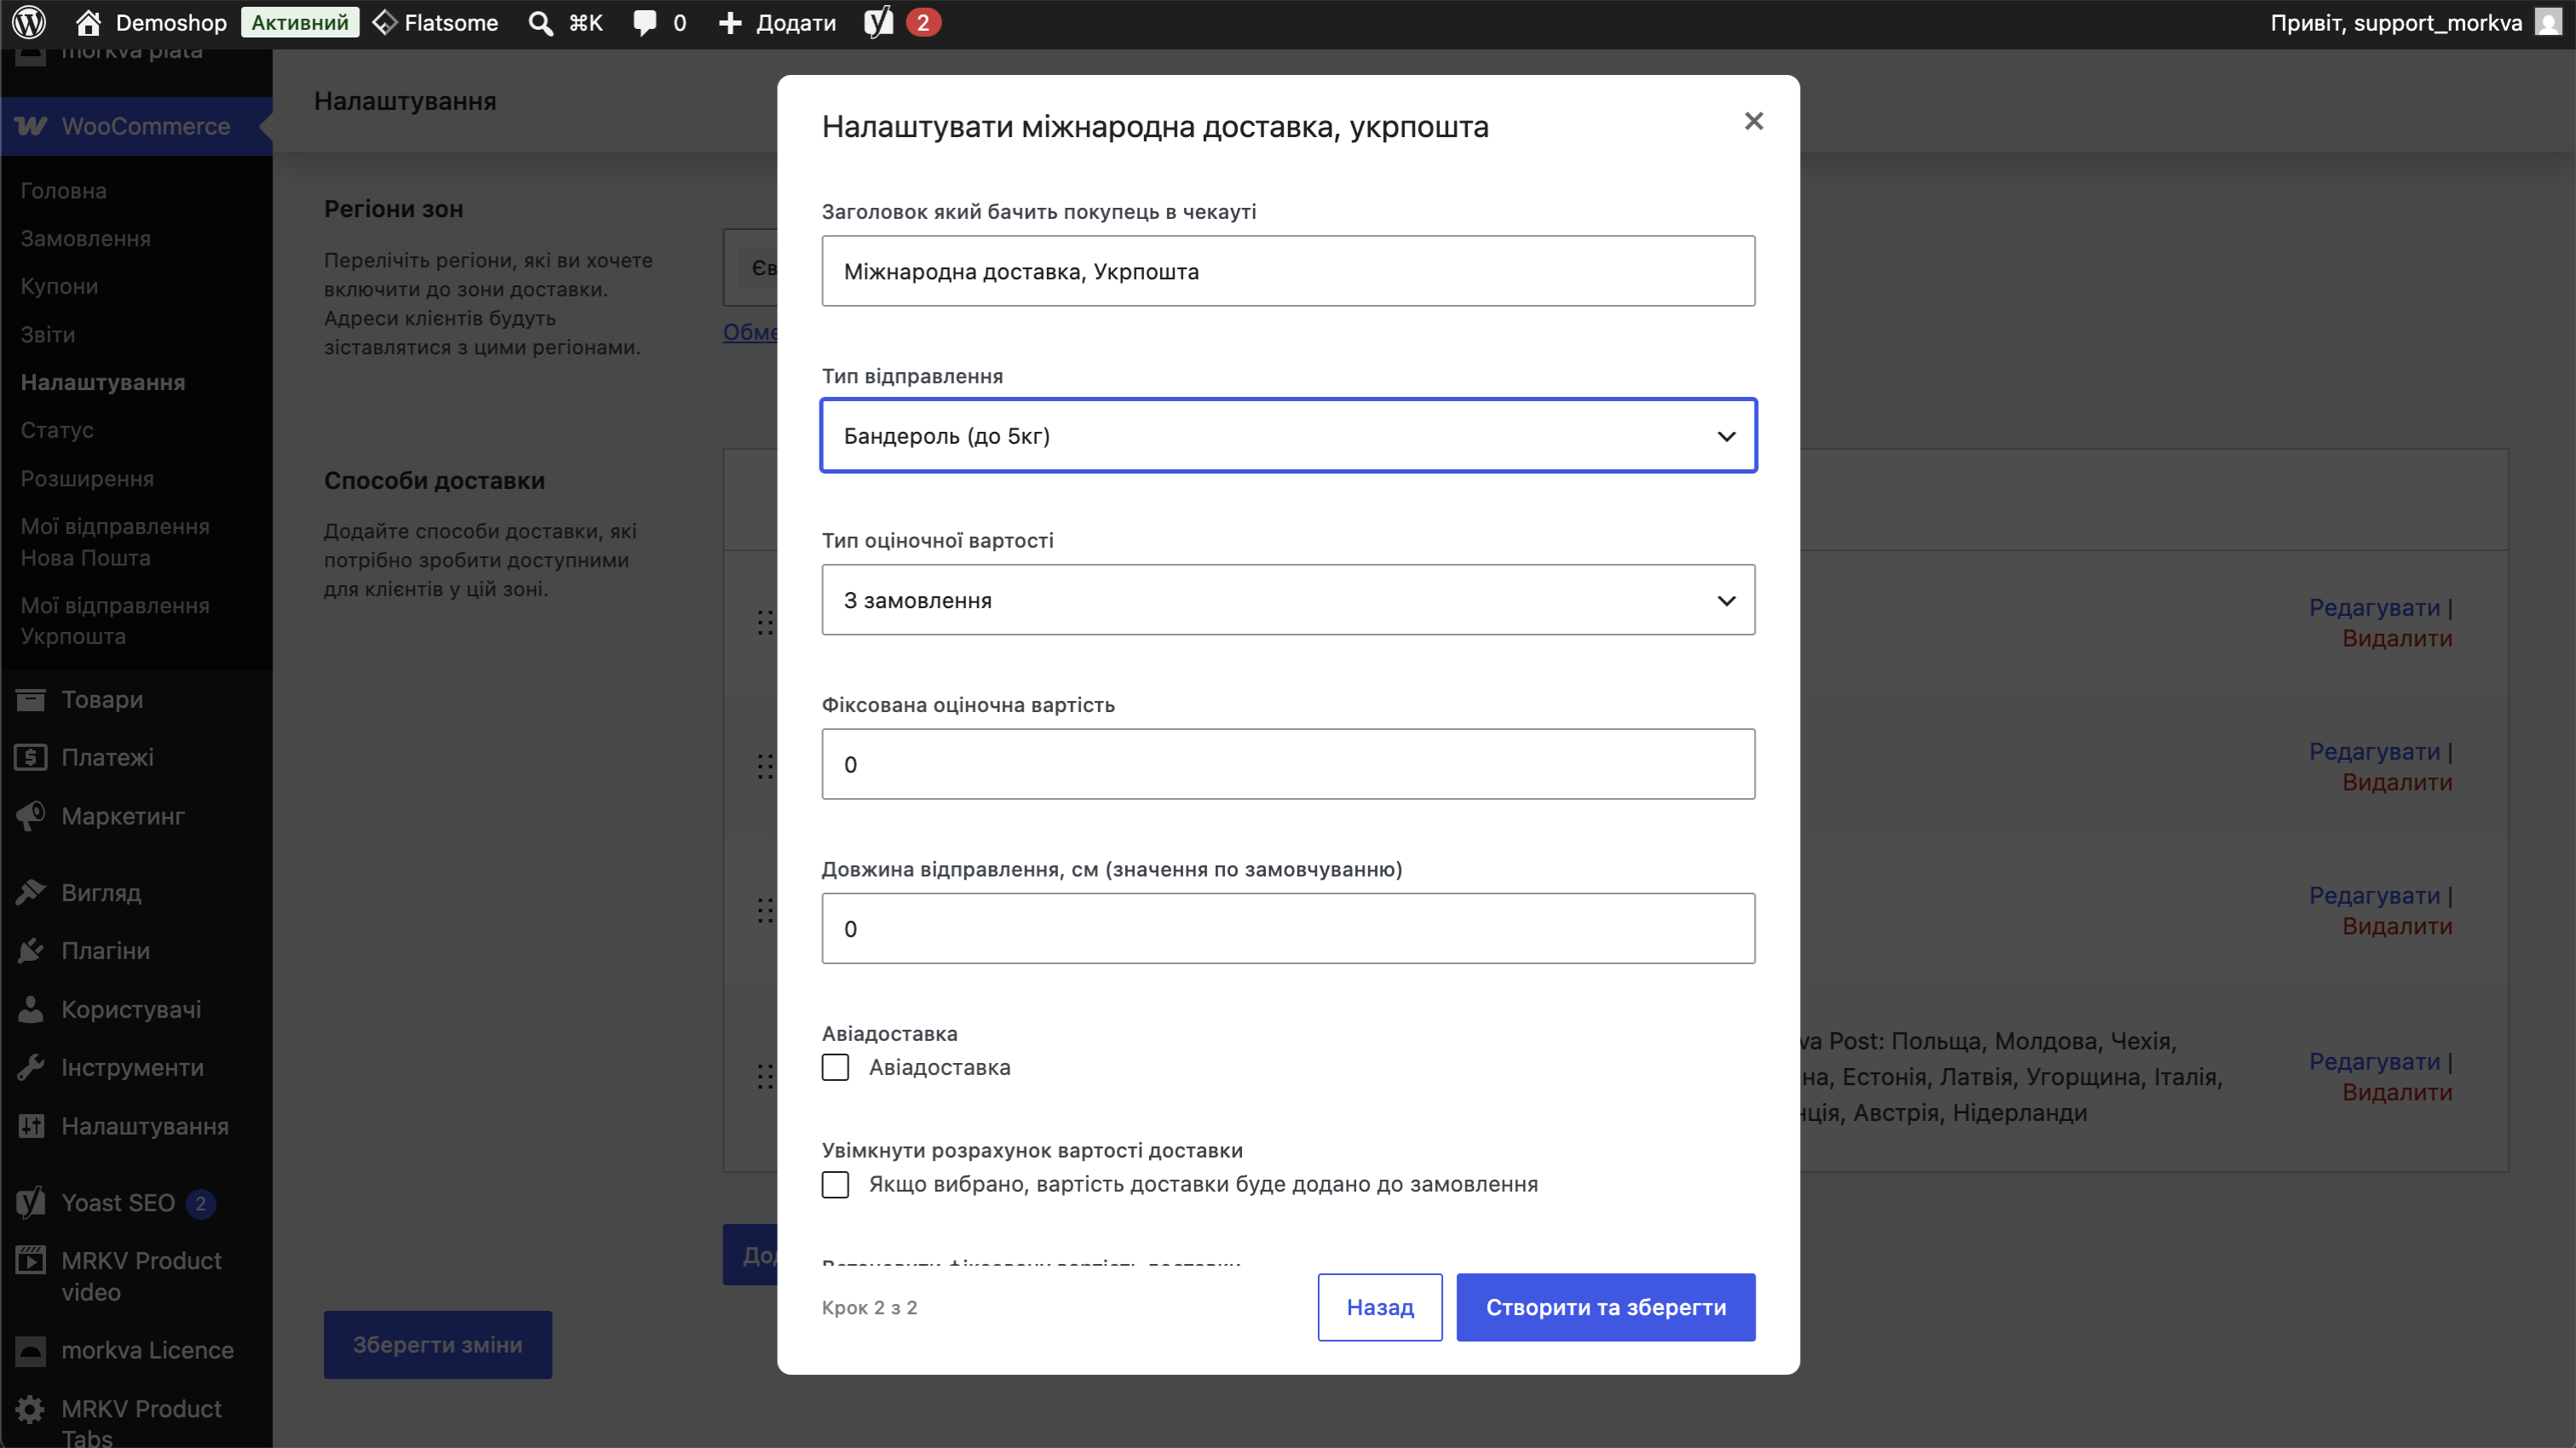The height and width of the screenshot is (1448, 2576).
Task: Open Головна in WooCommerce submenu
Action: [64, 190]
